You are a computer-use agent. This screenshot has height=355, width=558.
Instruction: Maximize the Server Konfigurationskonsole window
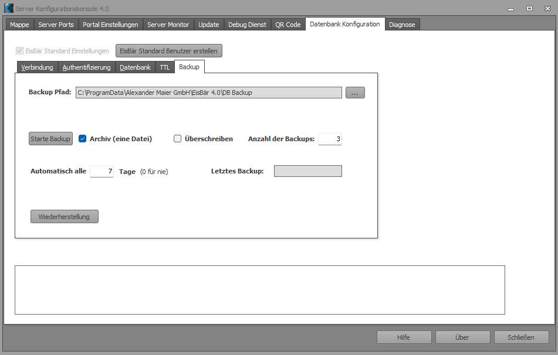click(x=529, y=9)
